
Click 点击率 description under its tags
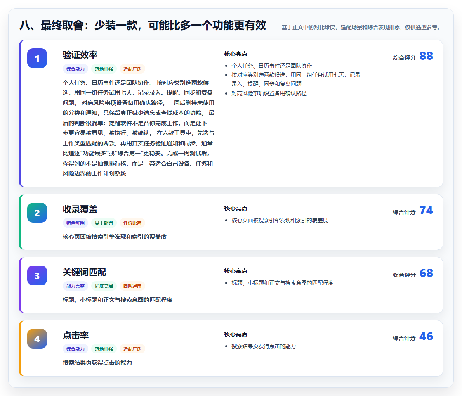(97, 363)
